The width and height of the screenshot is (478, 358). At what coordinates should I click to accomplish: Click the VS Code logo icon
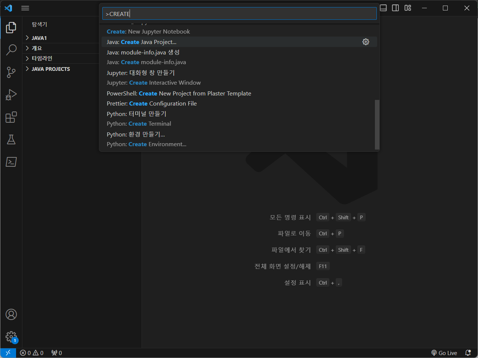[8, 8]
